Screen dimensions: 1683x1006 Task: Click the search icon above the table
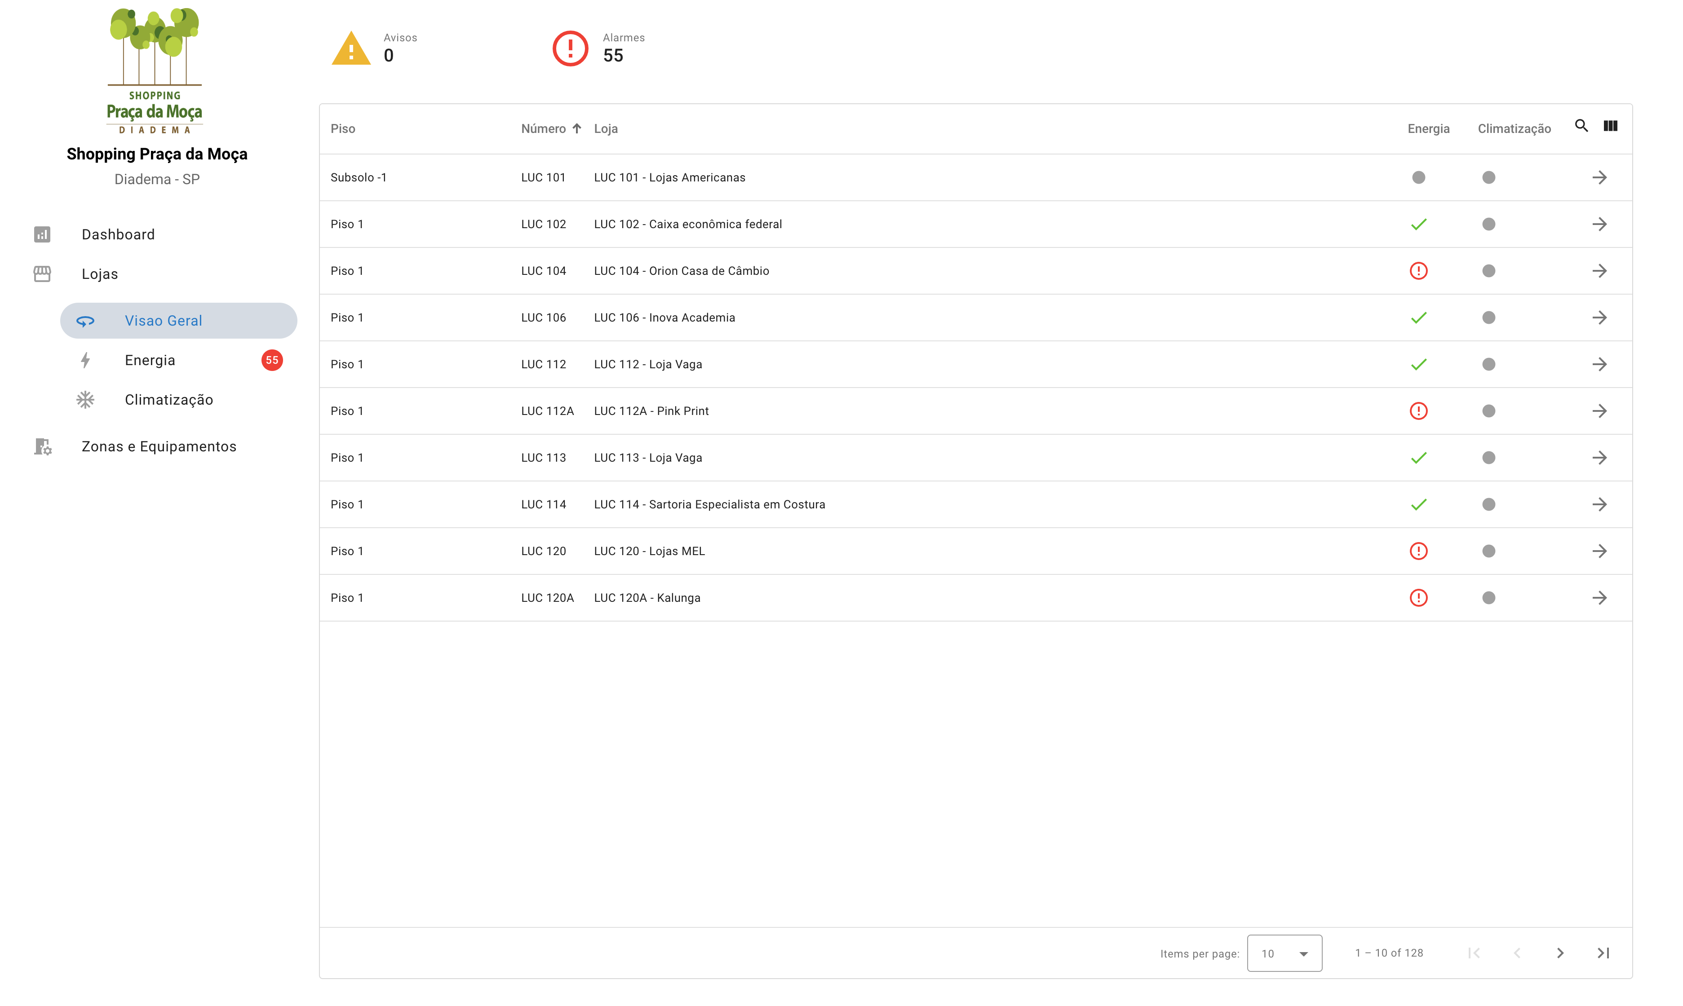1582,125
